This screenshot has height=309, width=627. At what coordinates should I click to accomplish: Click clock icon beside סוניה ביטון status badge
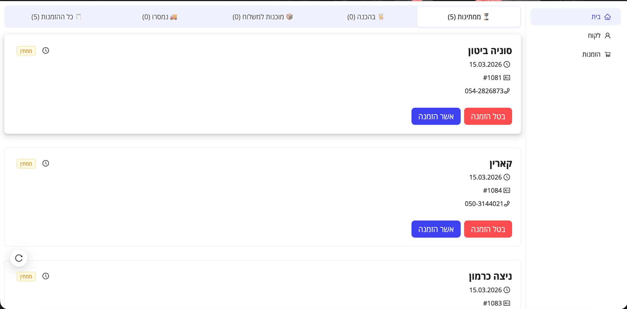pos(46,51)
